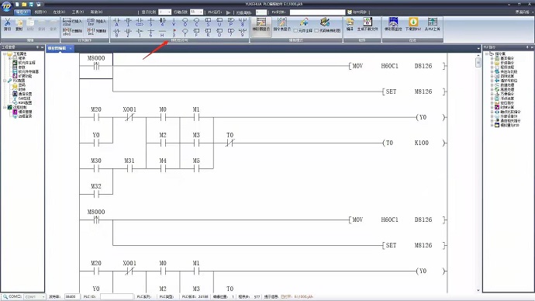Open the display scale dropdown
Screen dimensions: 535x301
tap(165, 12)
